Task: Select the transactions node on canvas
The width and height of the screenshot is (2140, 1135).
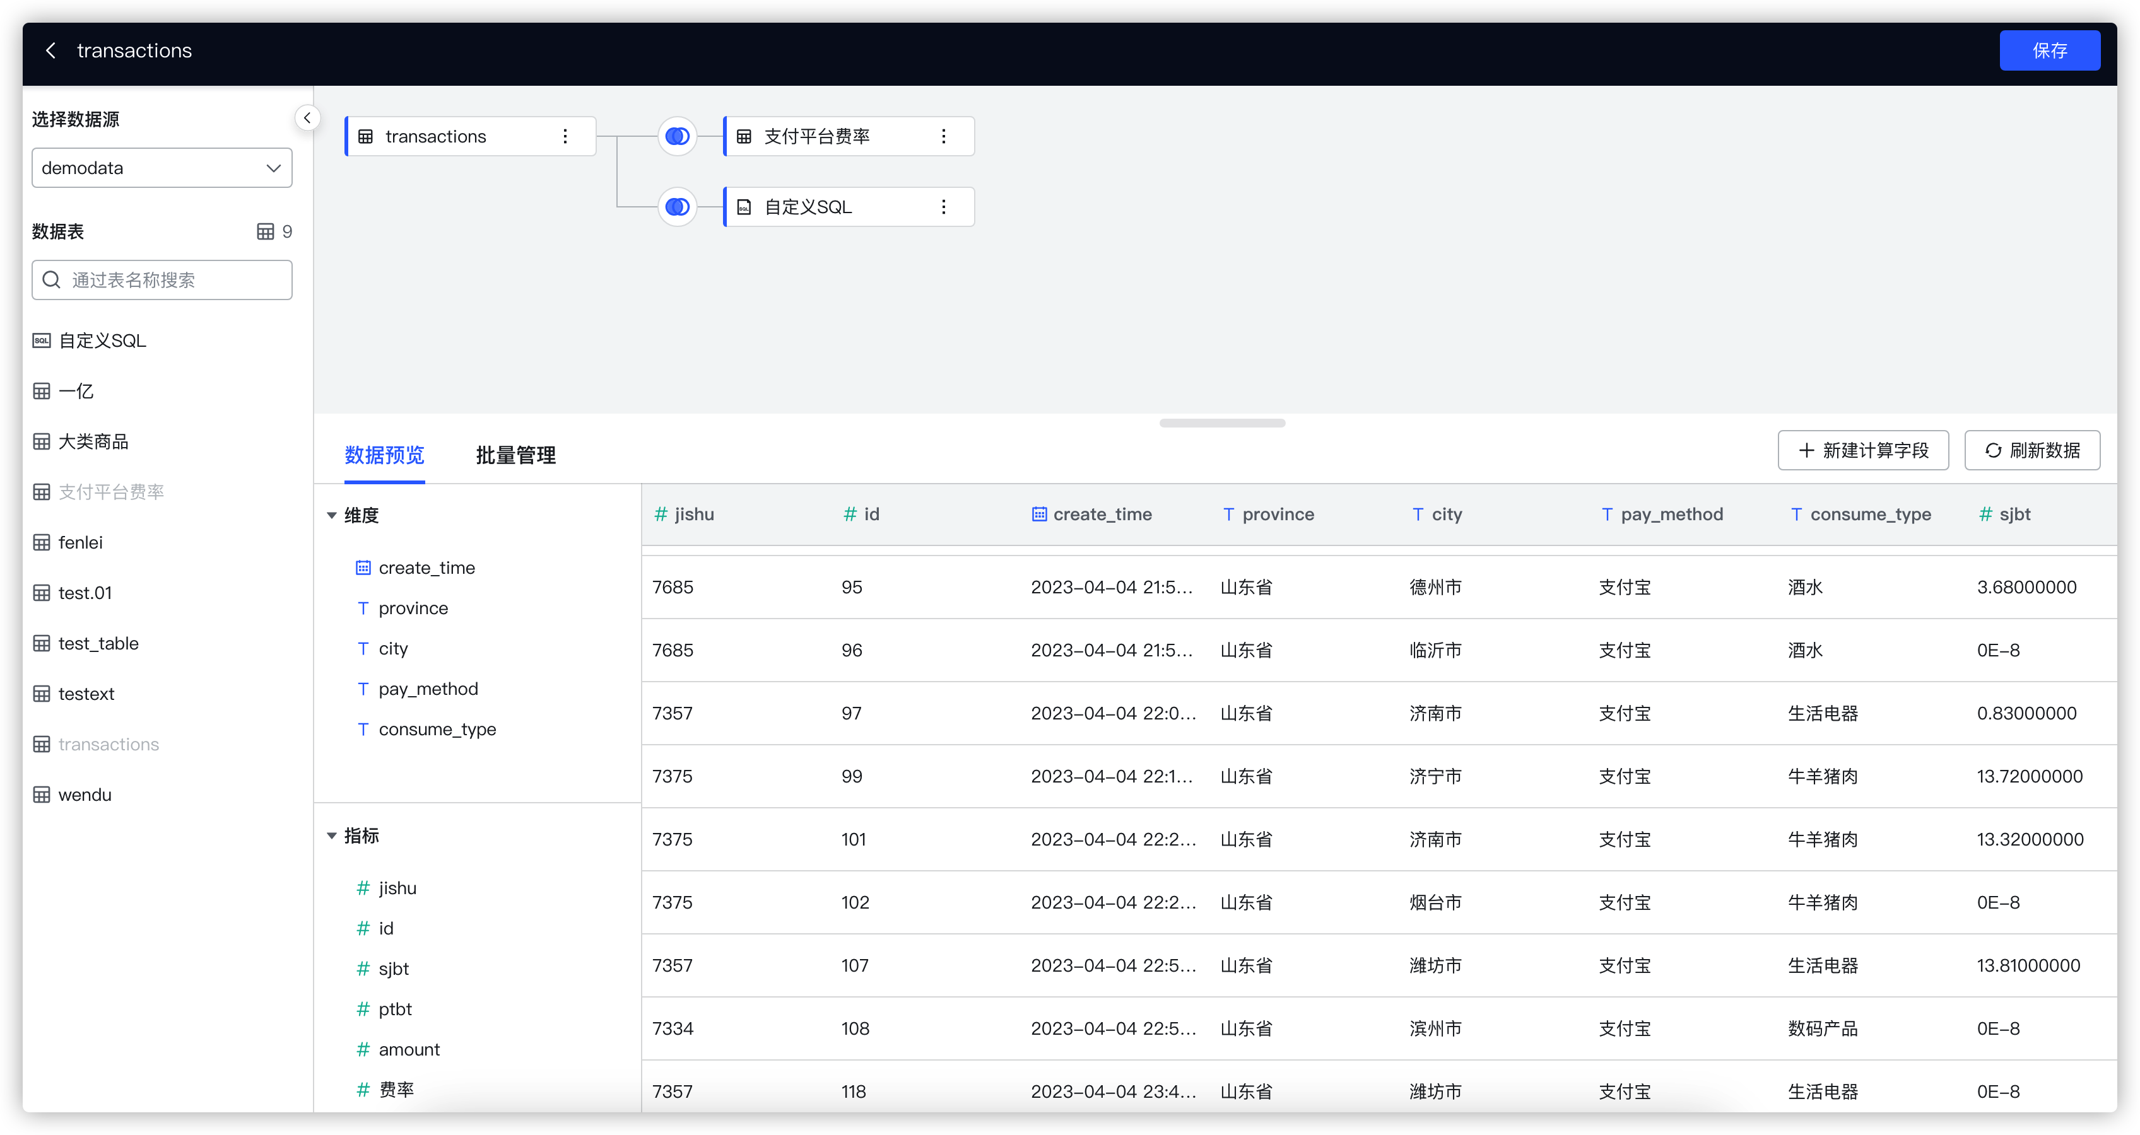Action: 470,136
